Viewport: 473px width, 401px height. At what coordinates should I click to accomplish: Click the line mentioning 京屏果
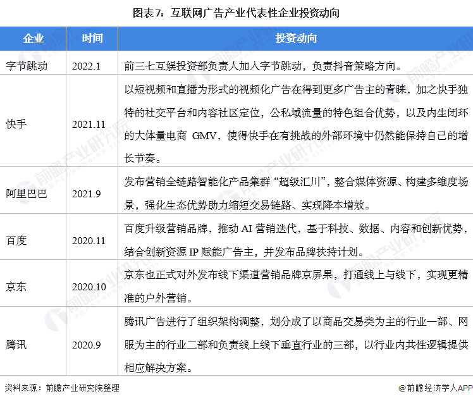click(296, 275)
